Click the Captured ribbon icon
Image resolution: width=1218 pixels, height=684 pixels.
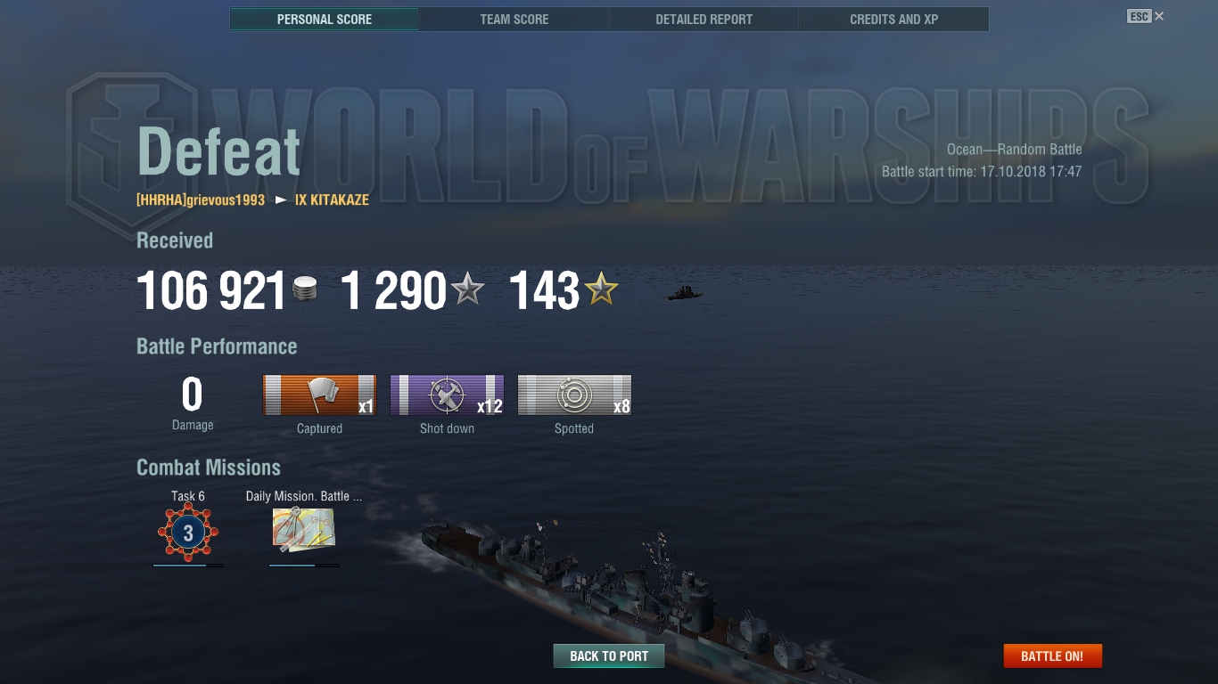point(319,395)
